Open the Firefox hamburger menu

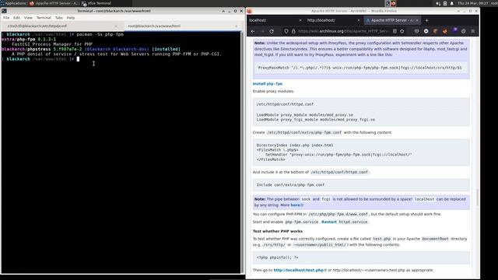click(x=473, y=31)
